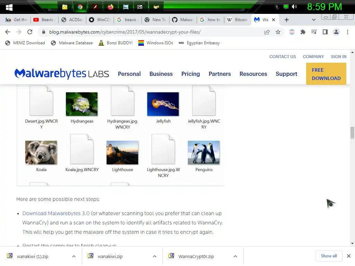
Task: Open Chrome three-dot menu
Action: click(347, 32)
